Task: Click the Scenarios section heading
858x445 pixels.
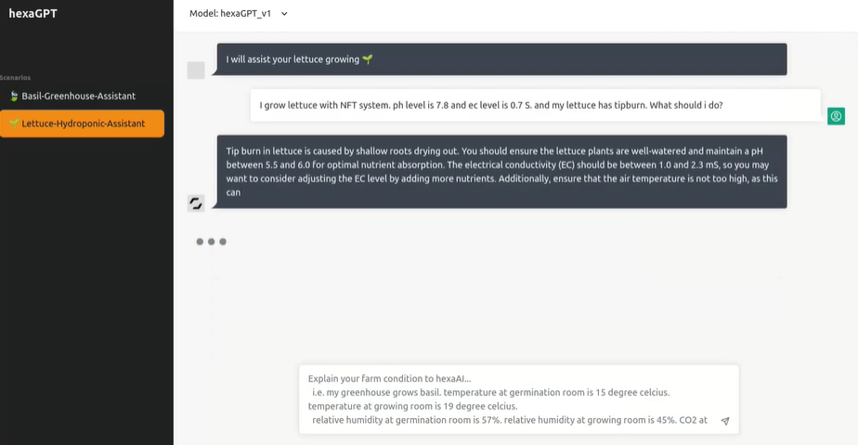Action: point(16,78)
